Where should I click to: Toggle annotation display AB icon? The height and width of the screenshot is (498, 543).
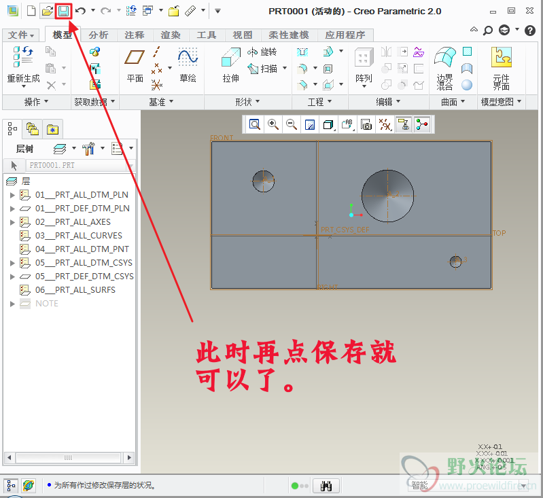click(347, 124)
